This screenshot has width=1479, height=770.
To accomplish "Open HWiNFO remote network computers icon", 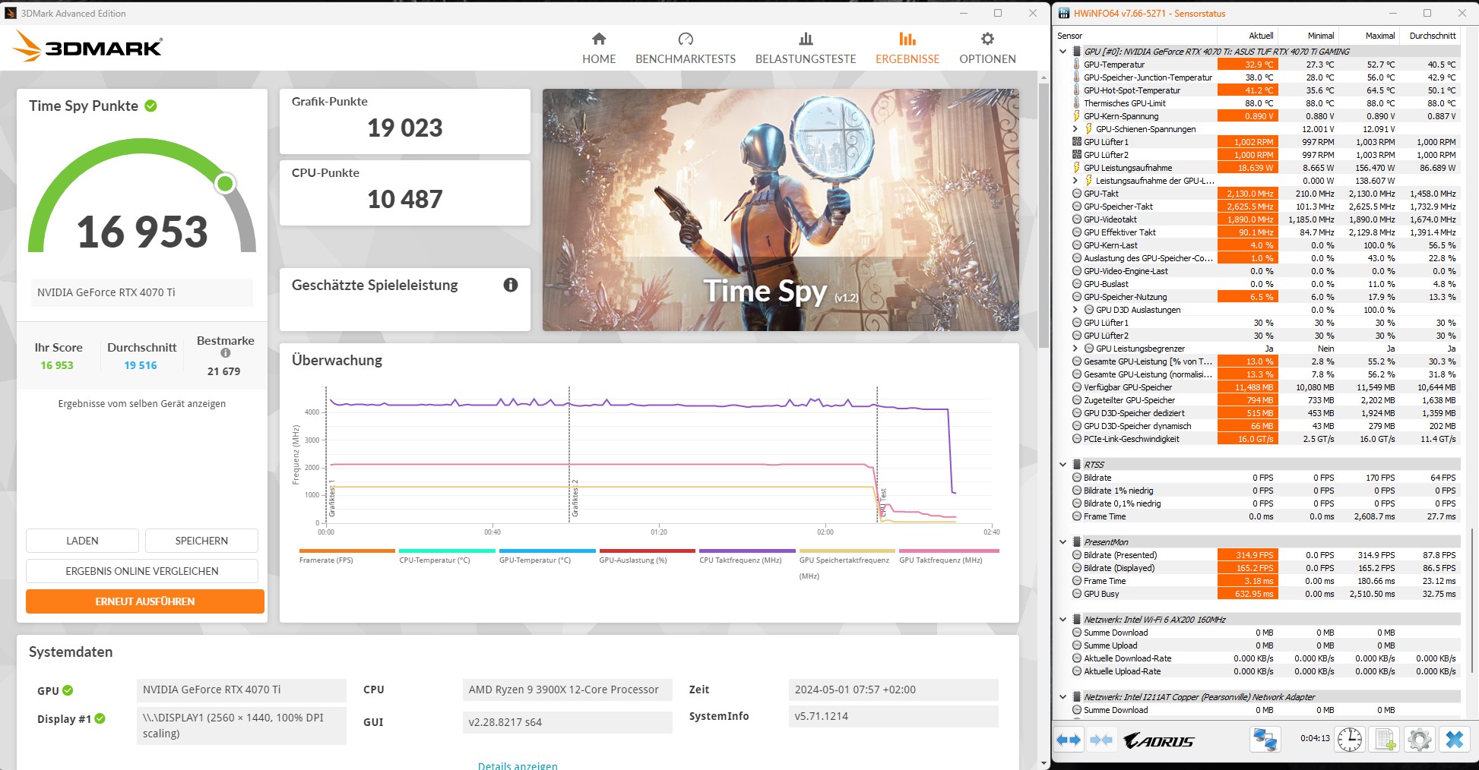I will (1265, 740).
